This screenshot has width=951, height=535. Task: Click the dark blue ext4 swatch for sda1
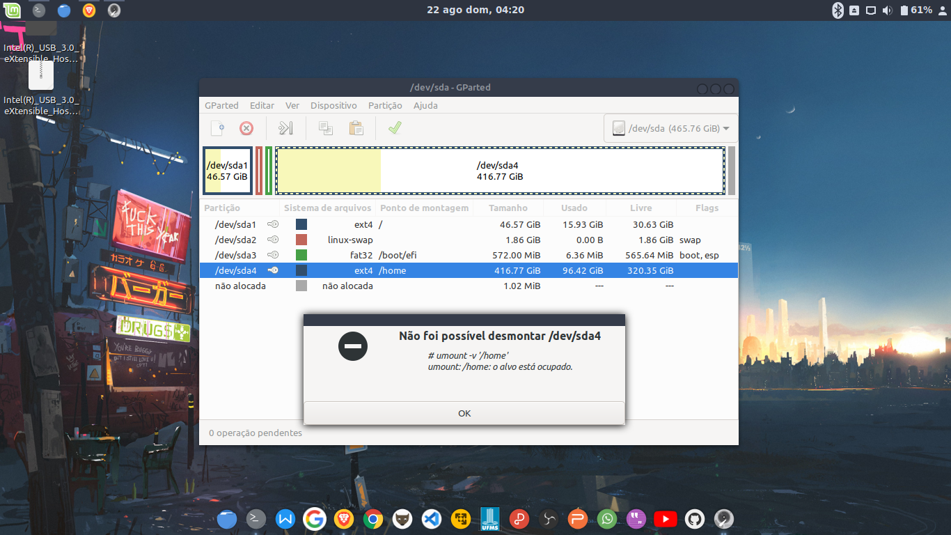pos(301,224)
